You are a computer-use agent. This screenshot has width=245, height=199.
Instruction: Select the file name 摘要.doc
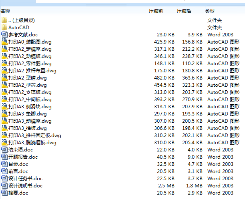coord(18,193)
